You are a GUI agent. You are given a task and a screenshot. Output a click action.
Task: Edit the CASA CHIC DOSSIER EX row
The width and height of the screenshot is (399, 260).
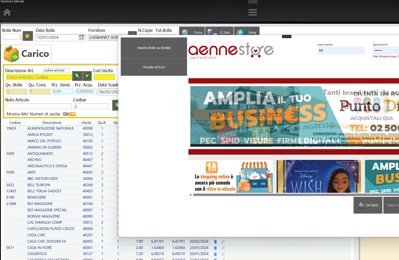(223, 241)
